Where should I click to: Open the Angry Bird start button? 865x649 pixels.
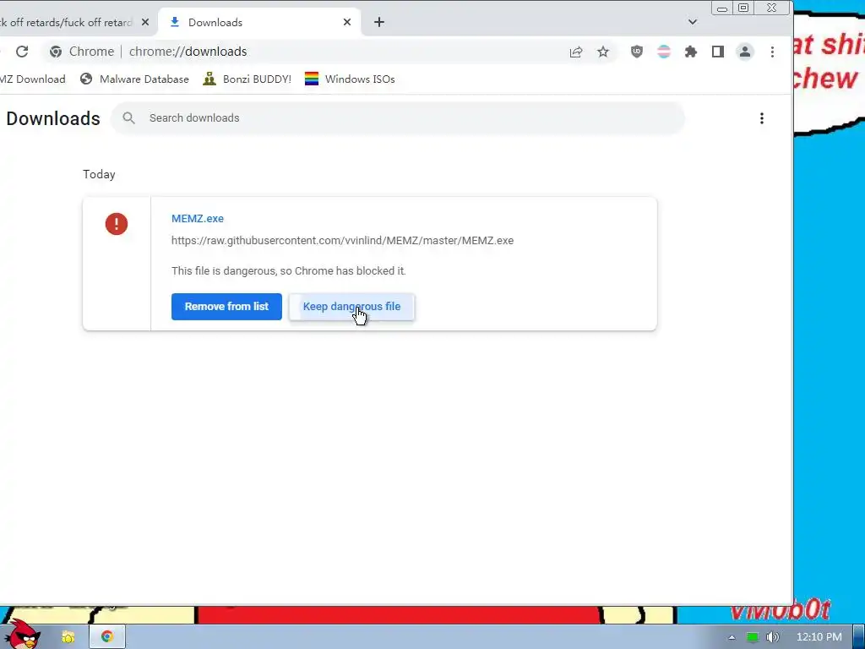point(22,635)
